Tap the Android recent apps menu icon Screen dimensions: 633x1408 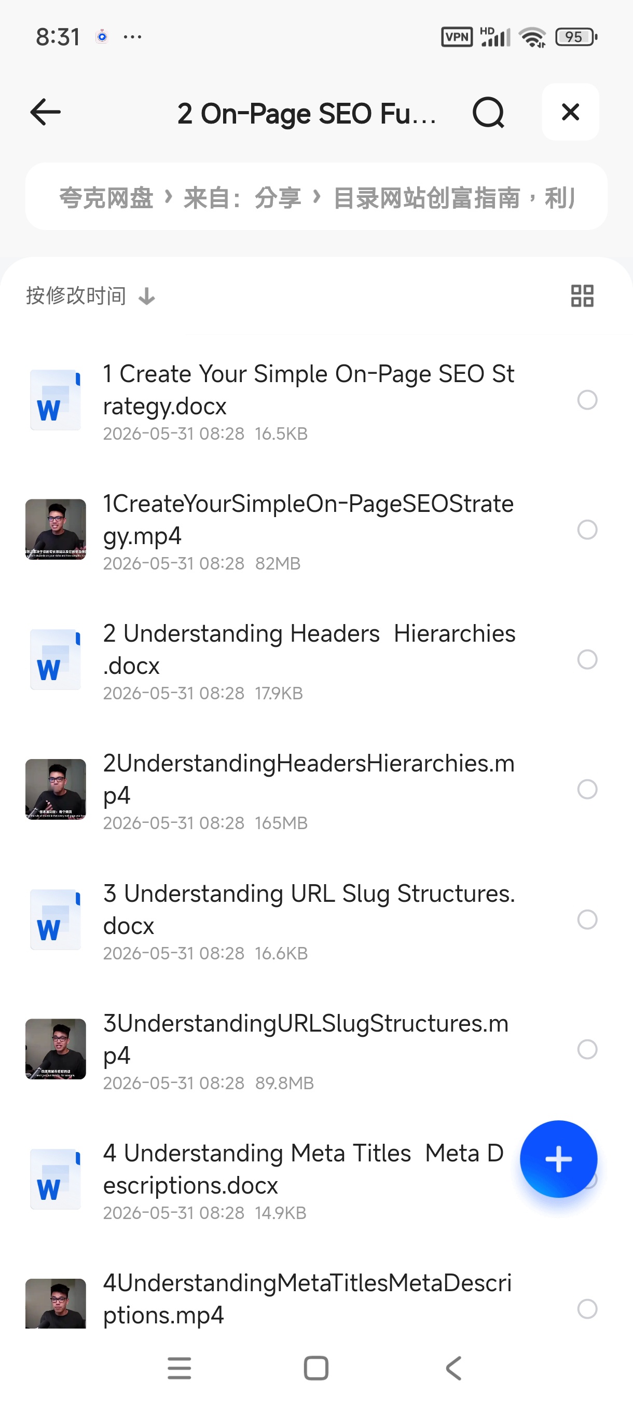click(179, 1368)
